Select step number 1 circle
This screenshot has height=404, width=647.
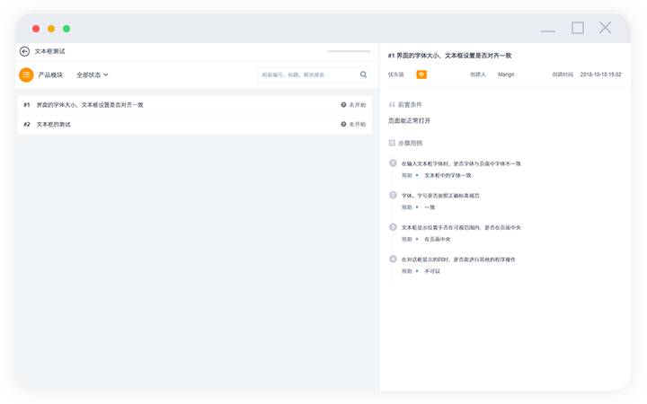(x=393, y=163)
